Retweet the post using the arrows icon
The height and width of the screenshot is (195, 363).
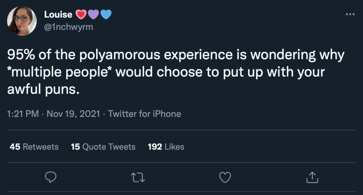[x=137, y=177]
